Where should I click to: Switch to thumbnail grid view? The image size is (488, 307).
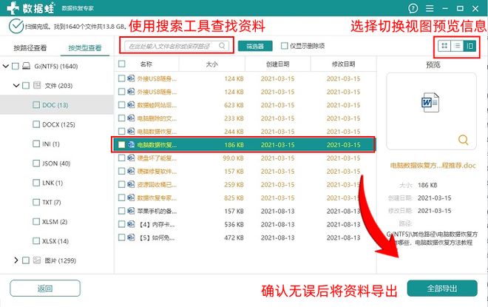(x=444, y=46)
